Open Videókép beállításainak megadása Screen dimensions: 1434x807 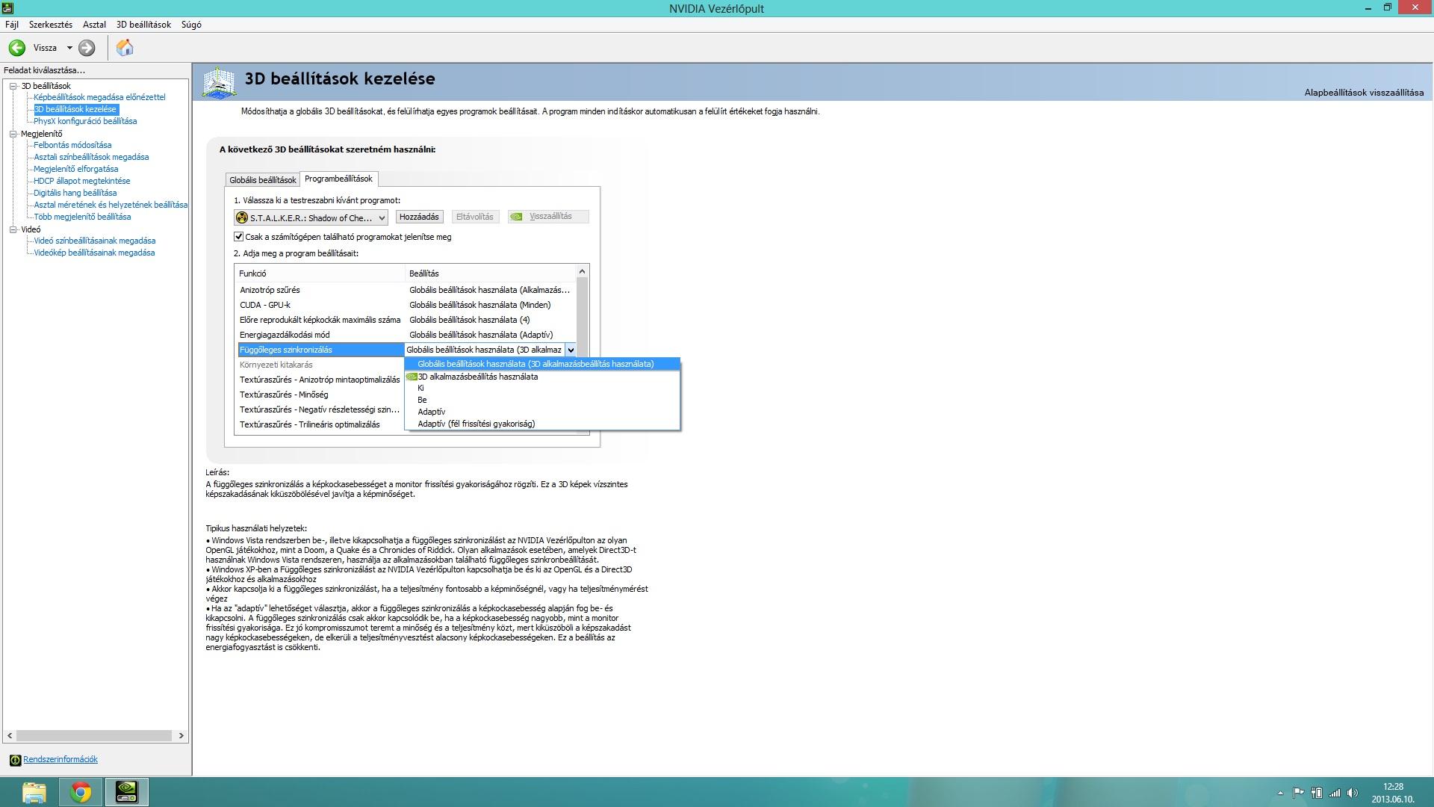click(x=94, y=253)
